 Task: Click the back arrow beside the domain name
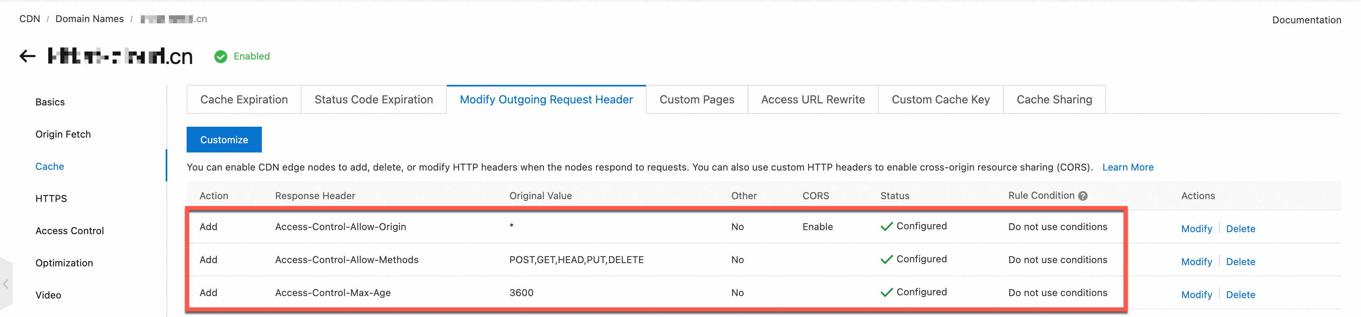click(27, 56)
